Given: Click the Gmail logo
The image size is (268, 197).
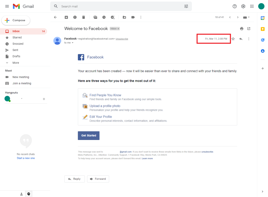Looking at the screenshot, I should (x=23, y=6).
